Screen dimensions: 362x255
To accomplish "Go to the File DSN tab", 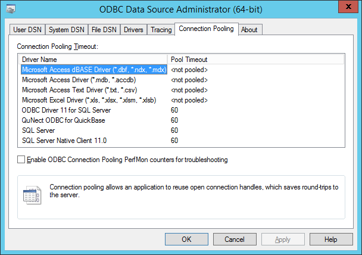I will (103, 29).
